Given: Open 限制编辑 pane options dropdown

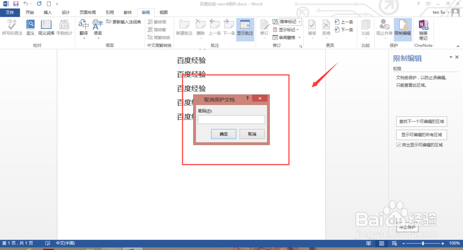Looking at the screenshot, I should tap(451, 57).
